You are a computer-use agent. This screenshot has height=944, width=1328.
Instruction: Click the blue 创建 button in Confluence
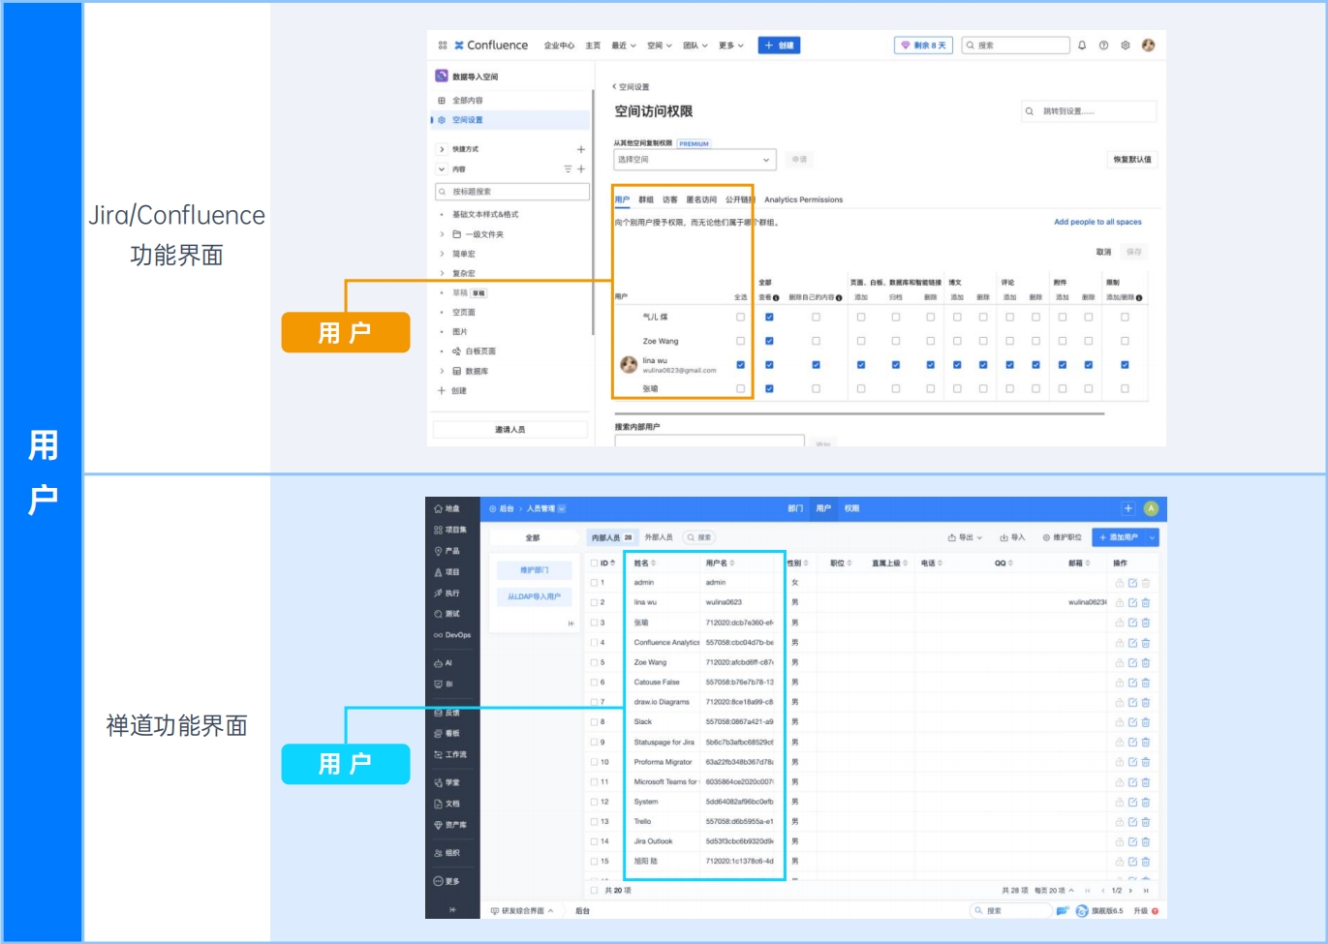[779, 46]
